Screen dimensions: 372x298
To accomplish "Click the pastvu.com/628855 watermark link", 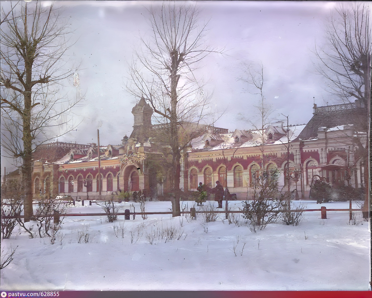I will (x=33, y=294).
